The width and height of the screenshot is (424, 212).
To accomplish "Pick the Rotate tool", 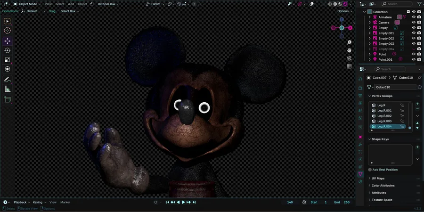I will click(7, 50).
